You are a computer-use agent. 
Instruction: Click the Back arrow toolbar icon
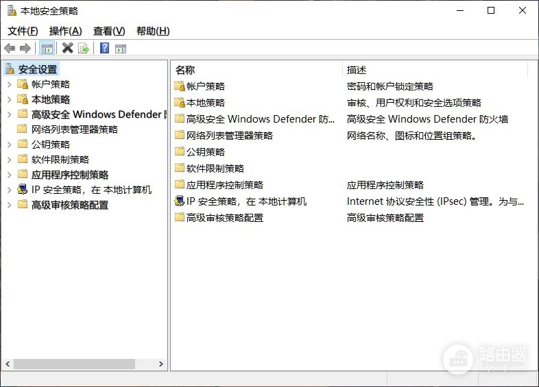10,49
